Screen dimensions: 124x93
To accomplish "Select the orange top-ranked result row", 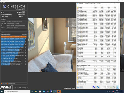I will click(x=14, y=37).
